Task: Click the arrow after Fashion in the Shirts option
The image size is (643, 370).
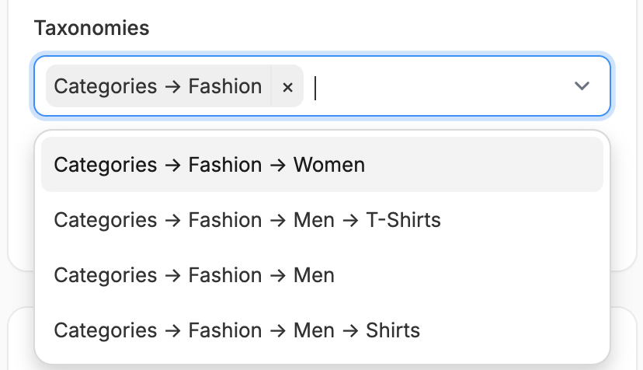Action: click(x=277, y=330)
